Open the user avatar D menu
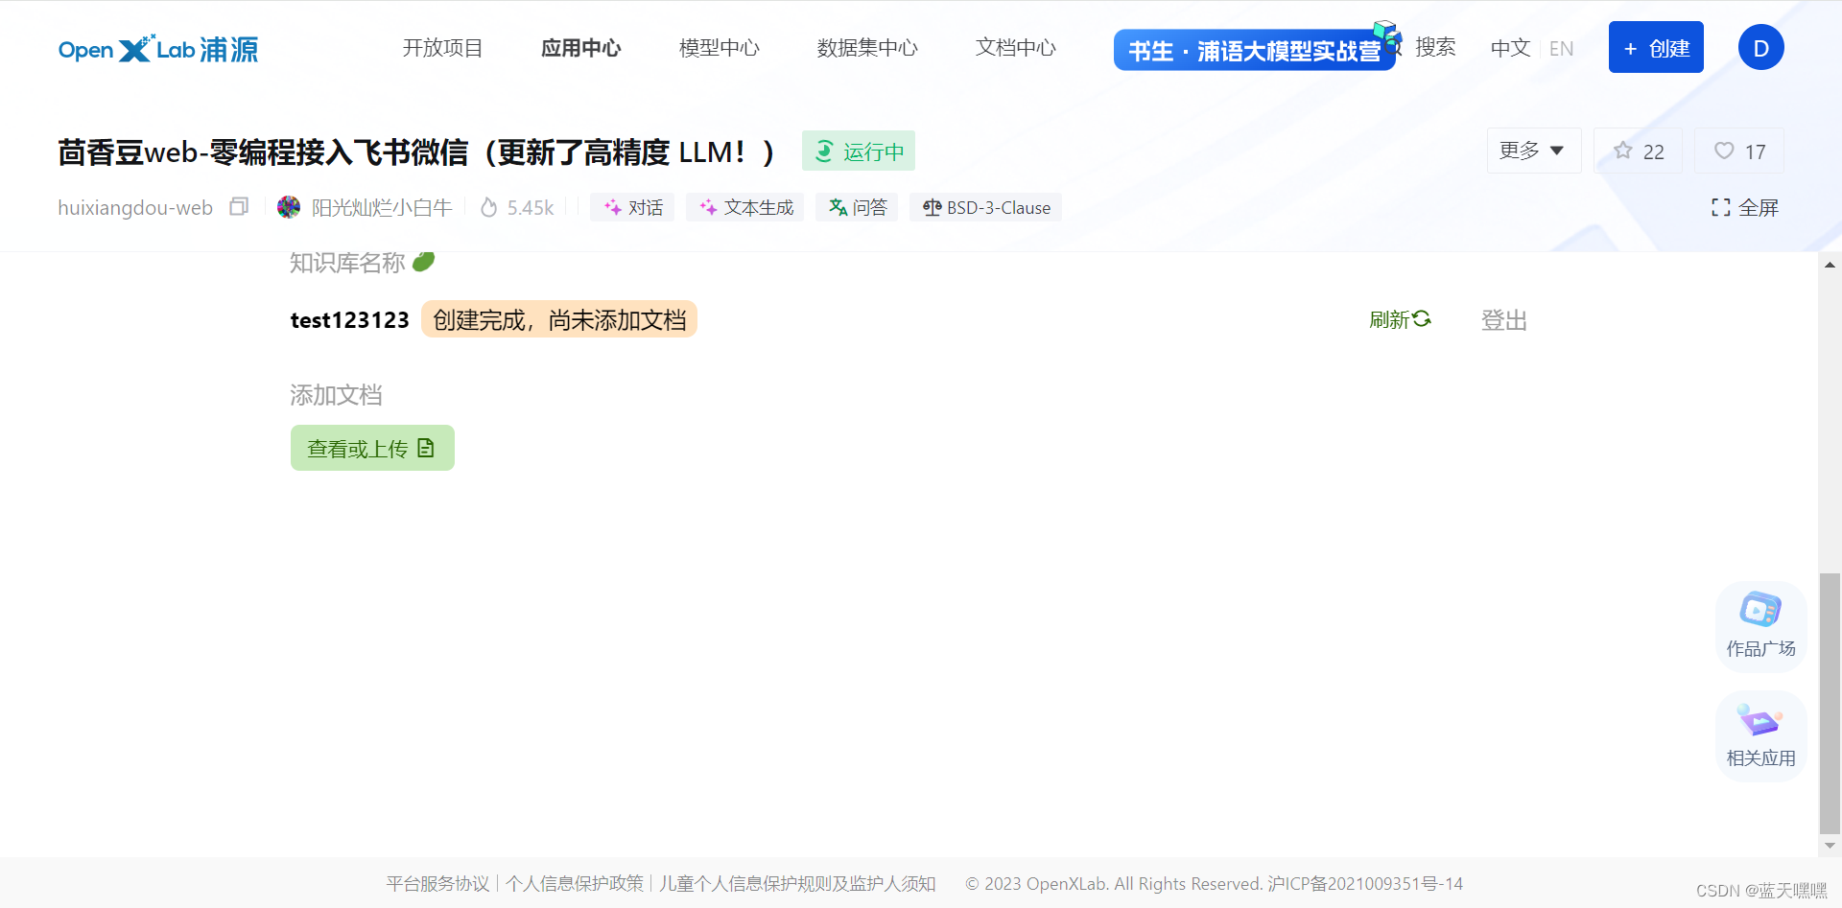 point(1760,48)
